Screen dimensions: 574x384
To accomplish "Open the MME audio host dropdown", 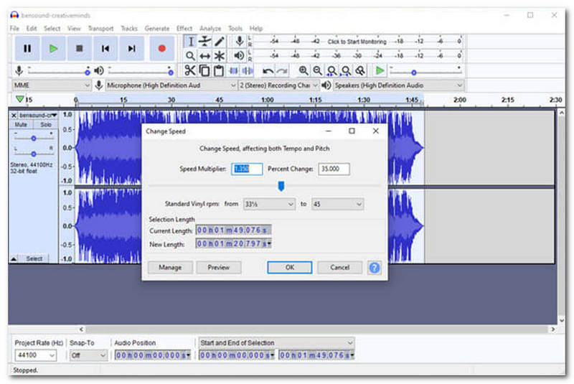I will [x=52, y=85].
